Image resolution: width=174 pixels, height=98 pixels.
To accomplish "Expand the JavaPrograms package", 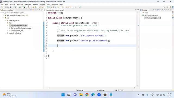I will (x=5, y=20).
